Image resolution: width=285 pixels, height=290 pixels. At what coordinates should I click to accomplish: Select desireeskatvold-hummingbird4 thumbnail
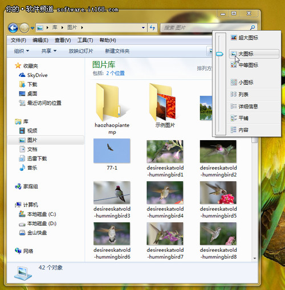point(165,193)
